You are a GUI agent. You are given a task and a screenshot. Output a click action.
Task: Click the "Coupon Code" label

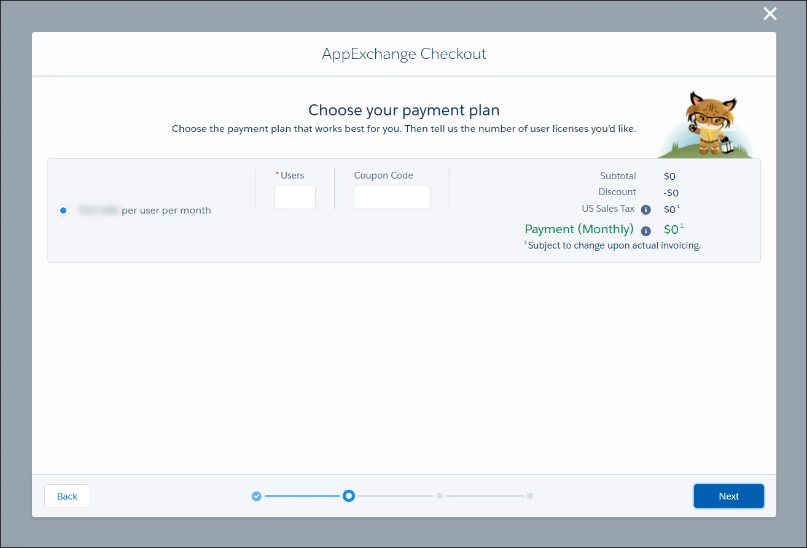pos(384,175)
